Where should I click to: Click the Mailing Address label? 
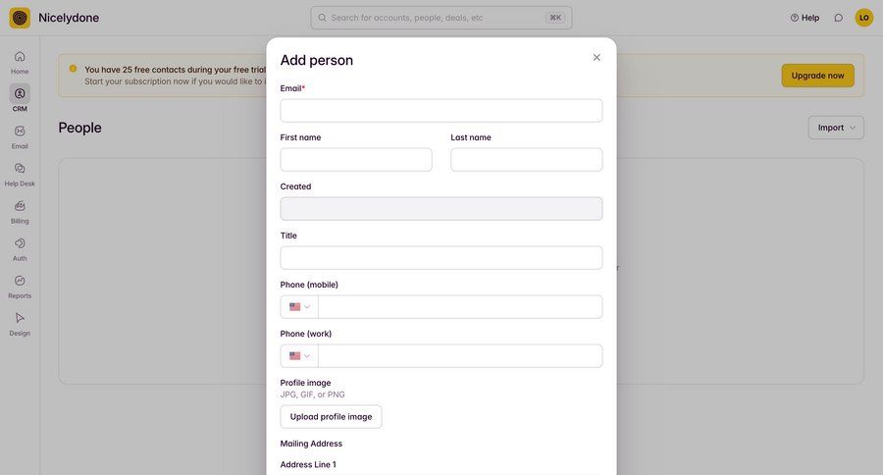pos(311,444)
